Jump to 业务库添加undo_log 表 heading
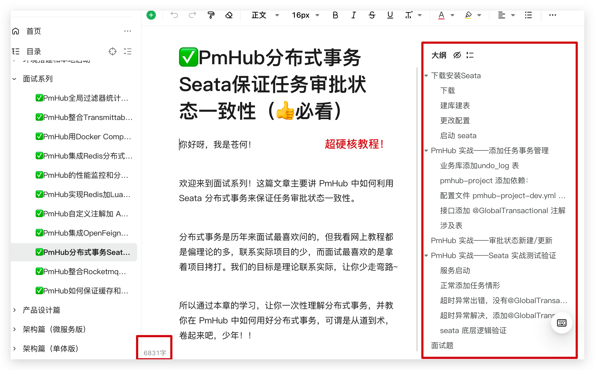The width and height of the screenshot is (595, 370). [x=479, y=165]
